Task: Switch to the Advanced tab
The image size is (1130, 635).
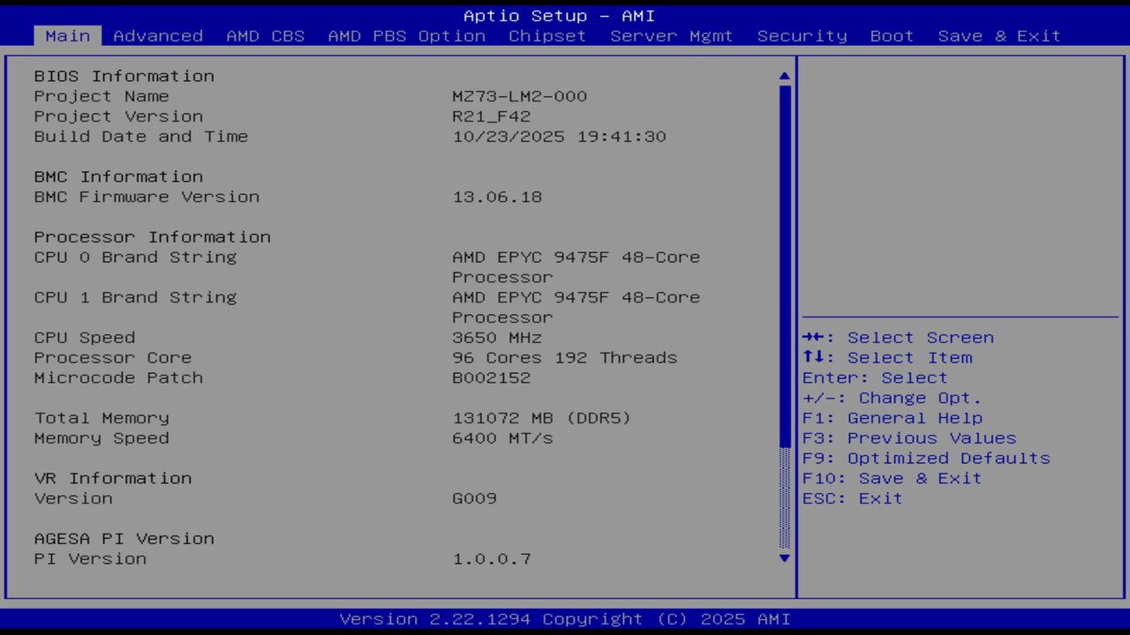Action: click(x=157, y=36)
